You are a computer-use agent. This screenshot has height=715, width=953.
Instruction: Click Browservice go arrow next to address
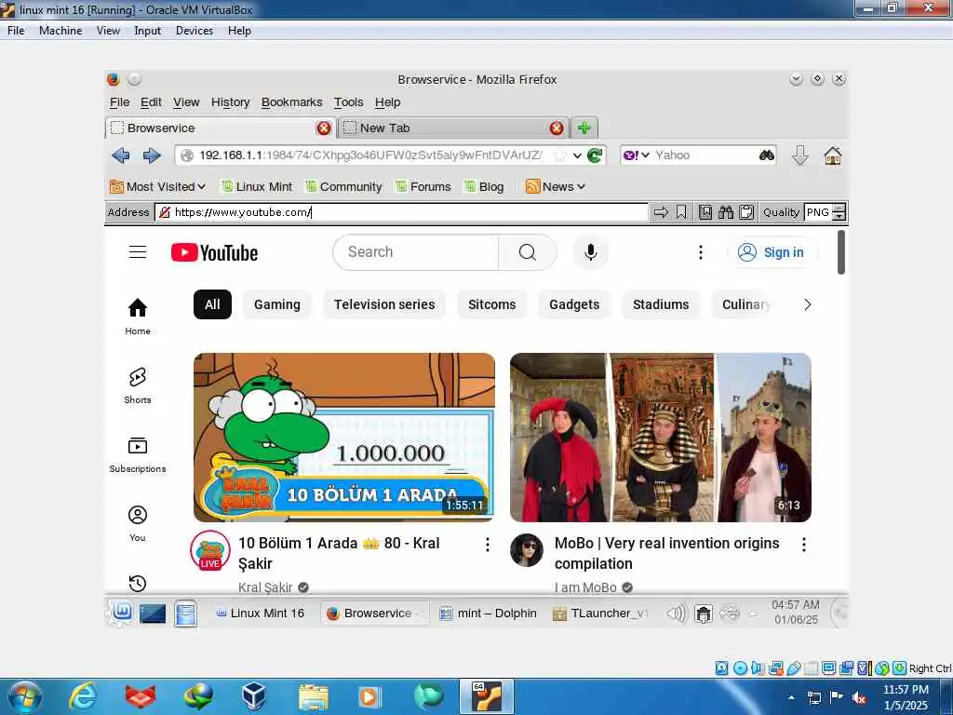pos(662,212)
